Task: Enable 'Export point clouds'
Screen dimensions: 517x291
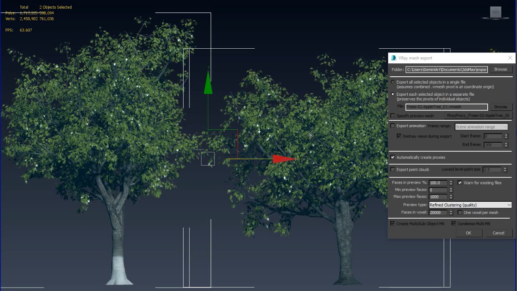Action: click(x=392, y=169)
